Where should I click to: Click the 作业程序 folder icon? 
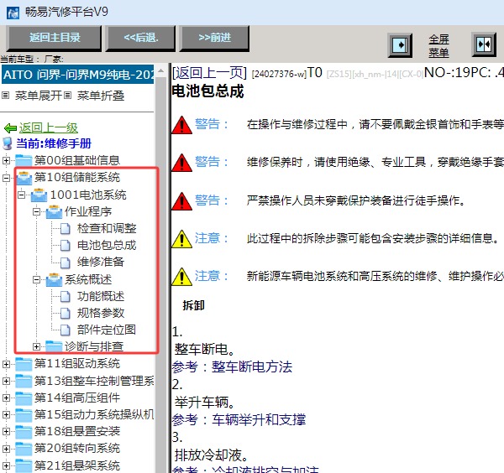point(54,212)
